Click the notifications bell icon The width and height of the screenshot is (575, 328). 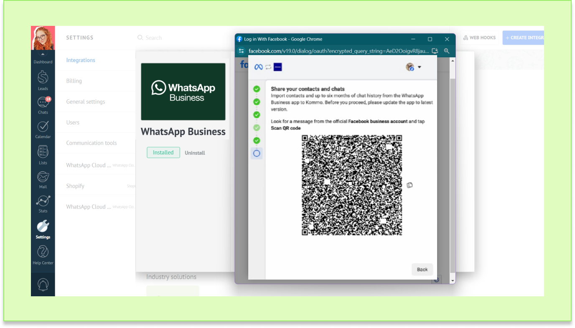(43, 285)
